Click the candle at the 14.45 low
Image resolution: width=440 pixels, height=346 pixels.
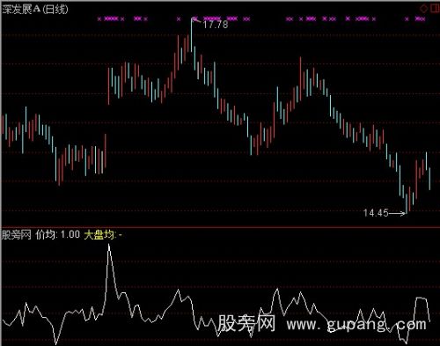click(x=407, y=203)
